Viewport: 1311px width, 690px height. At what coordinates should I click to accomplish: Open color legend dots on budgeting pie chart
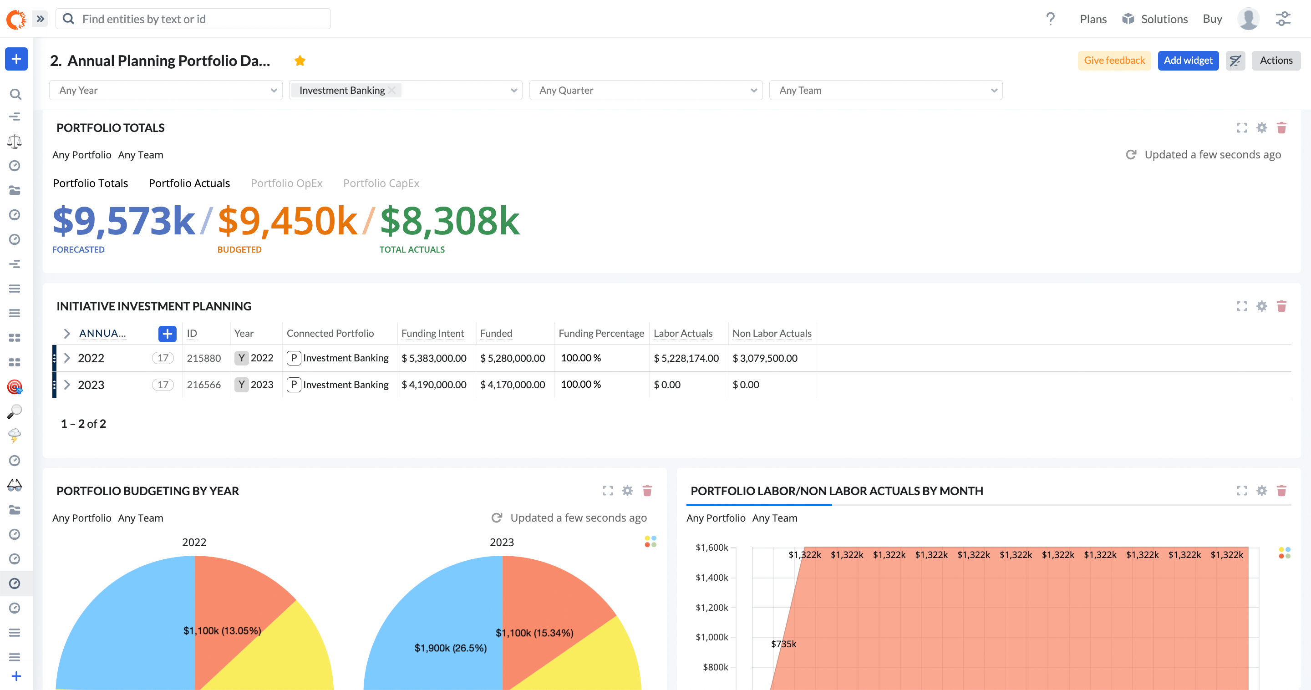pos(650,542)
